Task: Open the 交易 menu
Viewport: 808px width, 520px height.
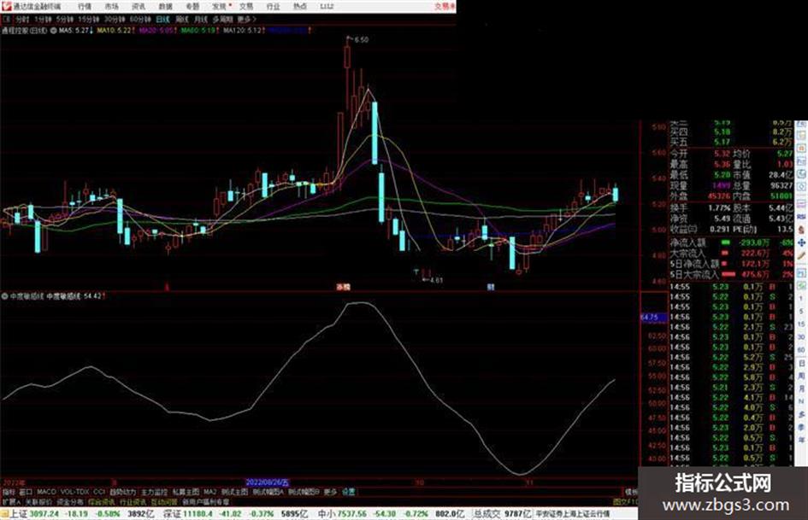Action: (246, 7)
